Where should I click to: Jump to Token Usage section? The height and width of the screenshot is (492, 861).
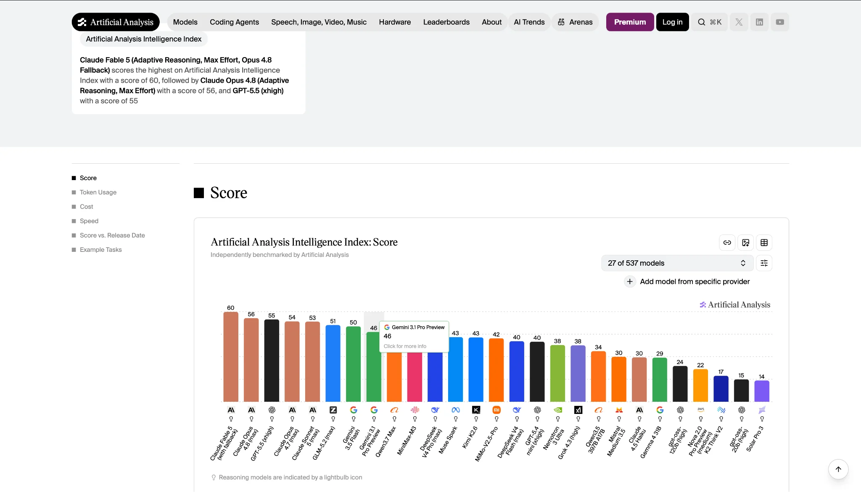click(98, 192)
